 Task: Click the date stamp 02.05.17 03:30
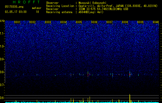tap(16, 12)
